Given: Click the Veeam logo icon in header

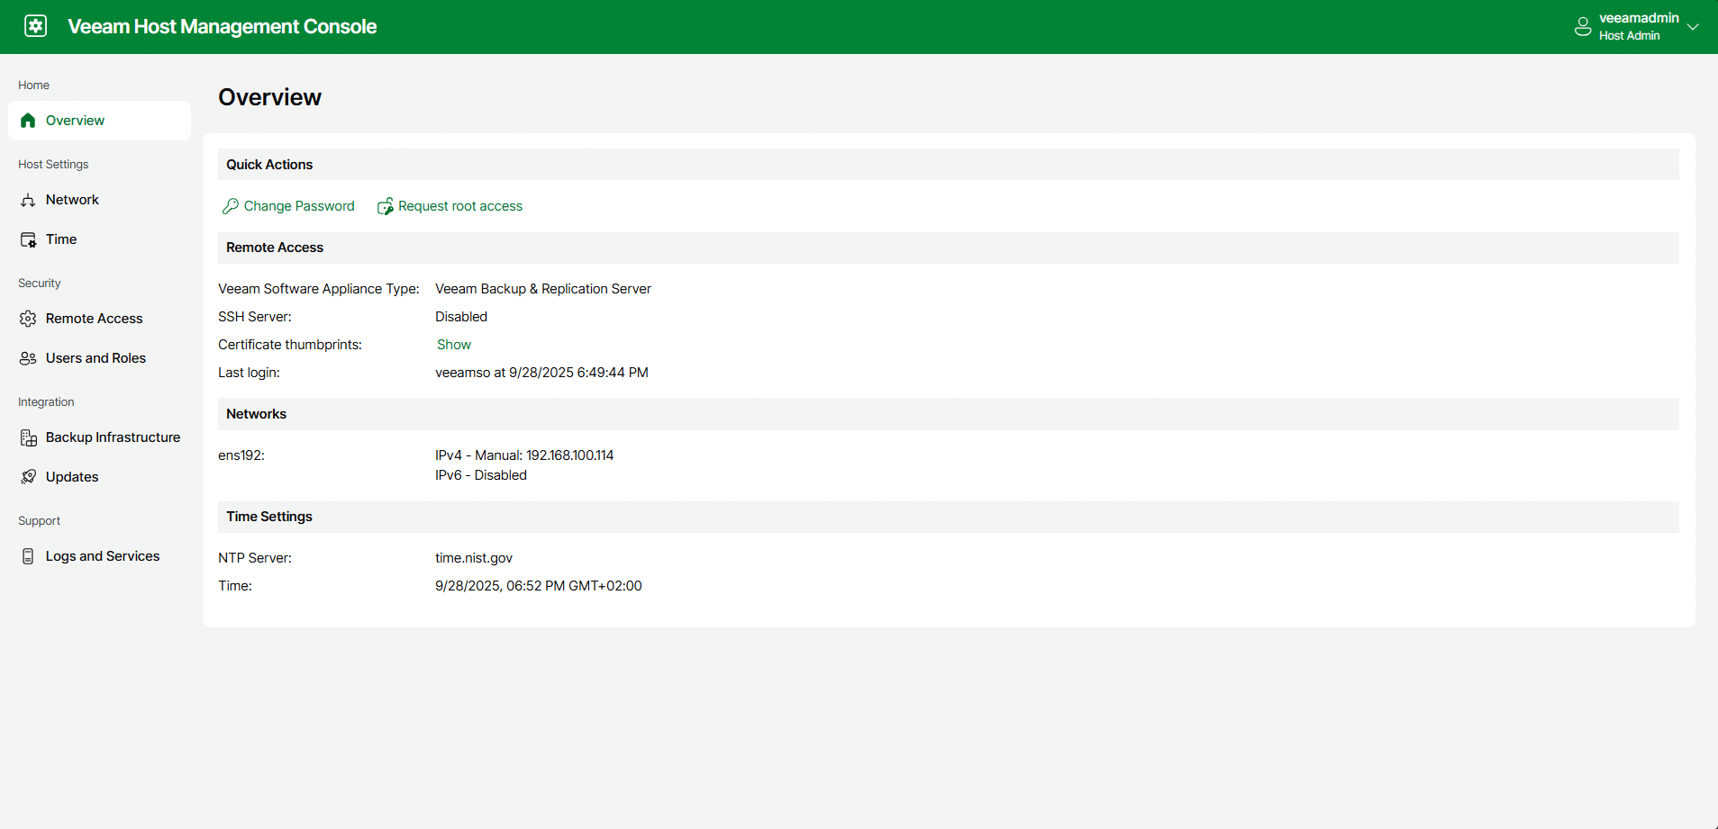Looking at the screenshot, I should 35,26.
